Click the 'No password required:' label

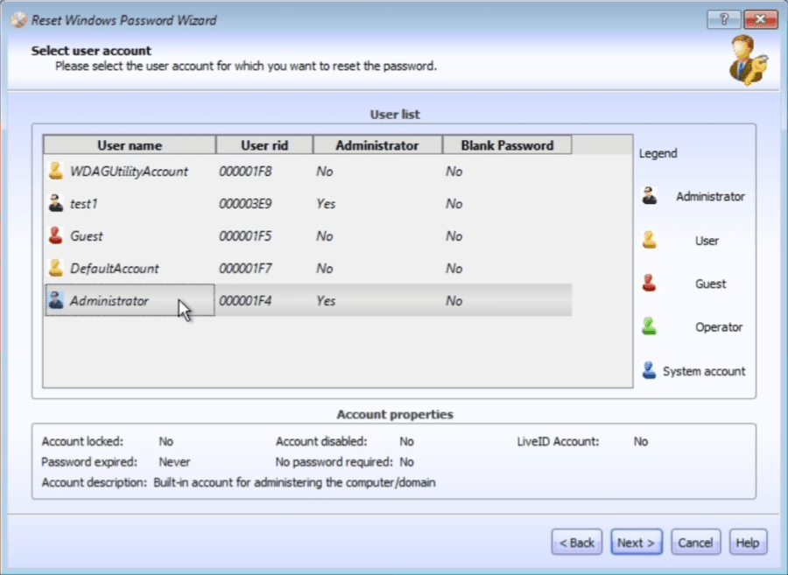pyautogui.click(x=334, y=462)
